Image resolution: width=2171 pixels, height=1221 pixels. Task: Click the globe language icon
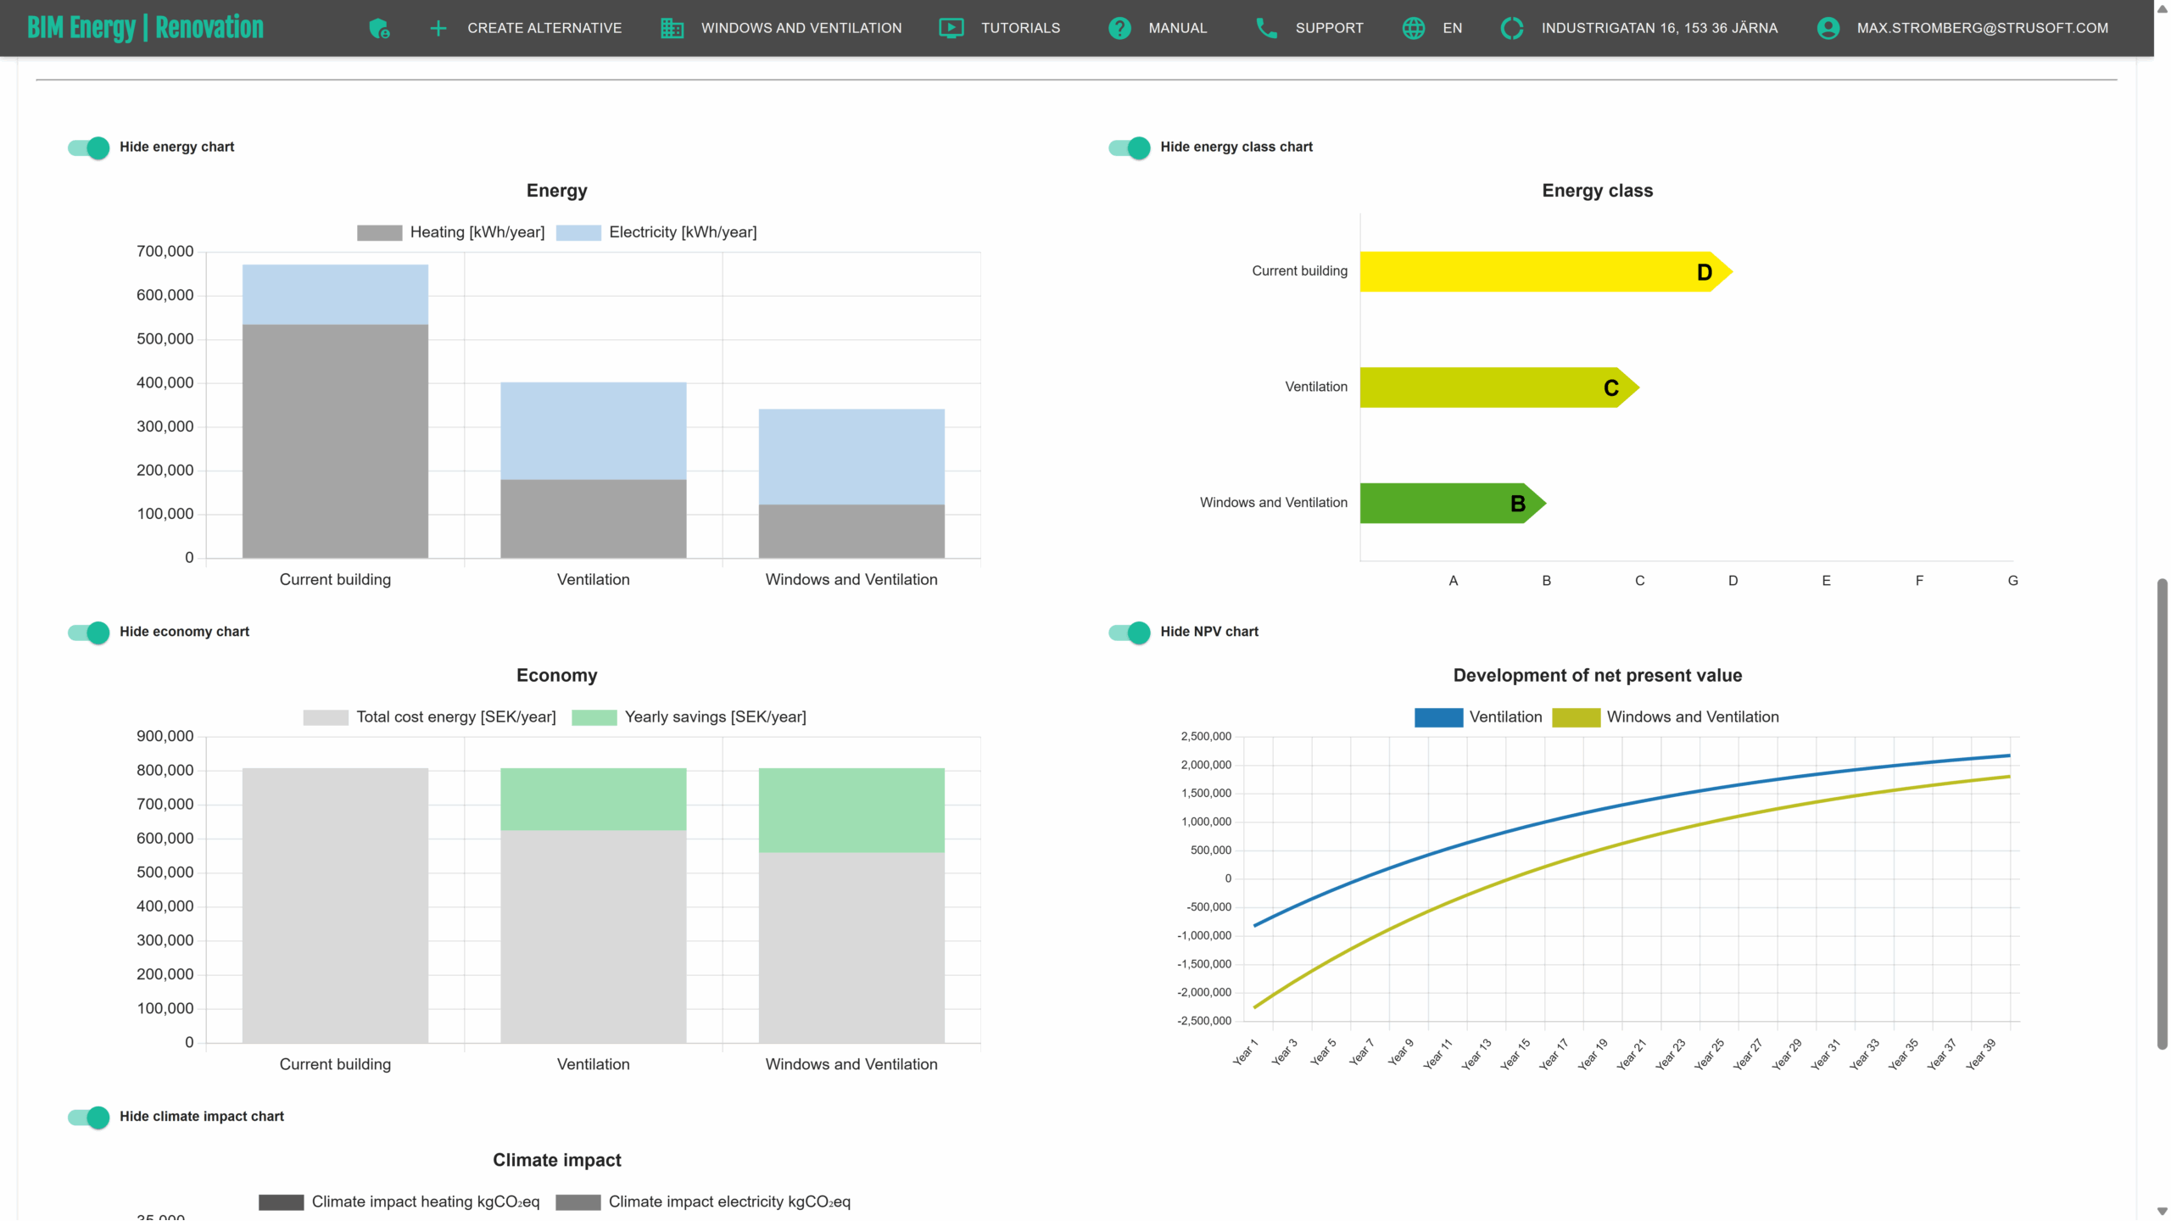tap(1413, 28)
